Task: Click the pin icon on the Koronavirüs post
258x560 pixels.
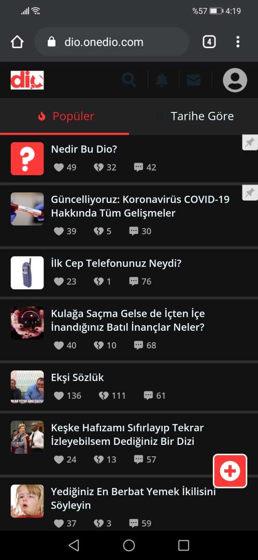Action: coord(250,192)
